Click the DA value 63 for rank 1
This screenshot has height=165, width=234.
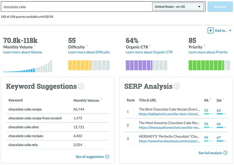[x=218, y=110]
